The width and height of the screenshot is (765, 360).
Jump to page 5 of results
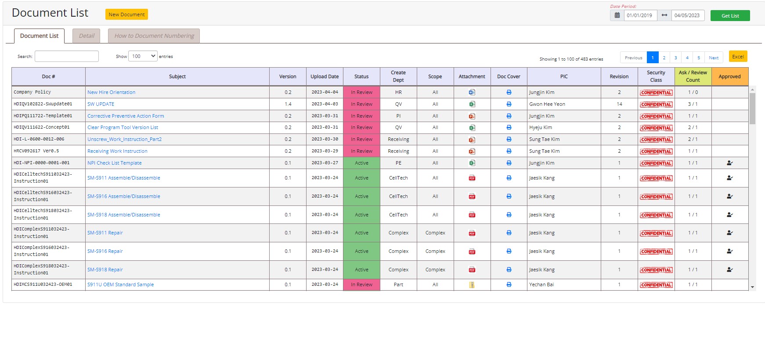(x=698, y=58)
